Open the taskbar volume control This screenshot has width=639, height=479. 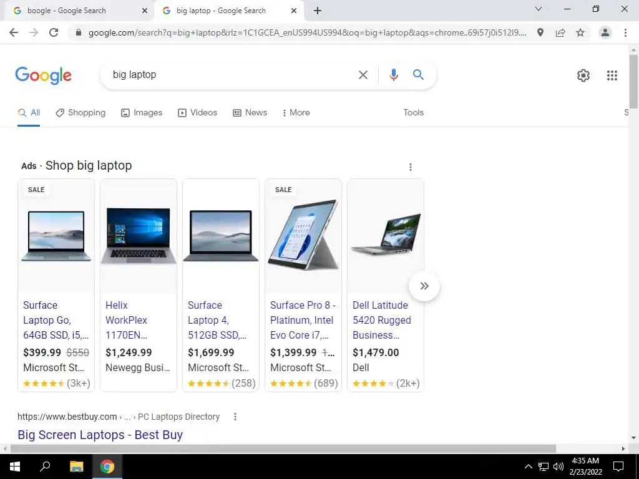pyautogui.click(x=559, y=467)
